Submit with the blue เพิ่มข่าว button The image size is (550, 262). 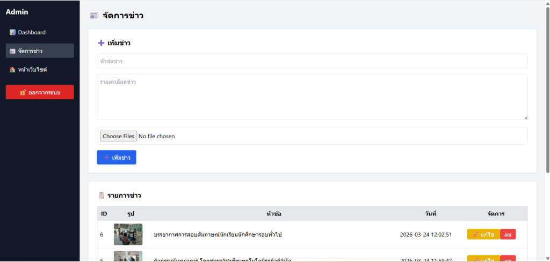117,158
